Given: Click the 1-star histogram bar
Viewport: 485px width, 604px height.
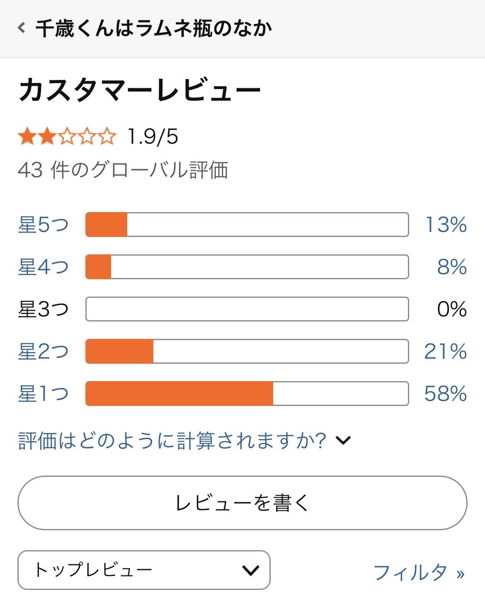Looking at the screenshot, I should (x=247, y=394).
